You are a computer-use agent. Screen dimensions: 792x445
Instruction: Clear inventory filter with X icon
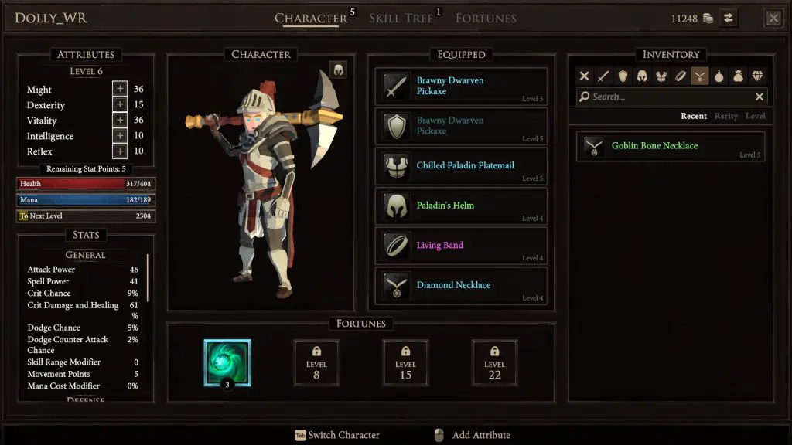click(x=584, y=76)
